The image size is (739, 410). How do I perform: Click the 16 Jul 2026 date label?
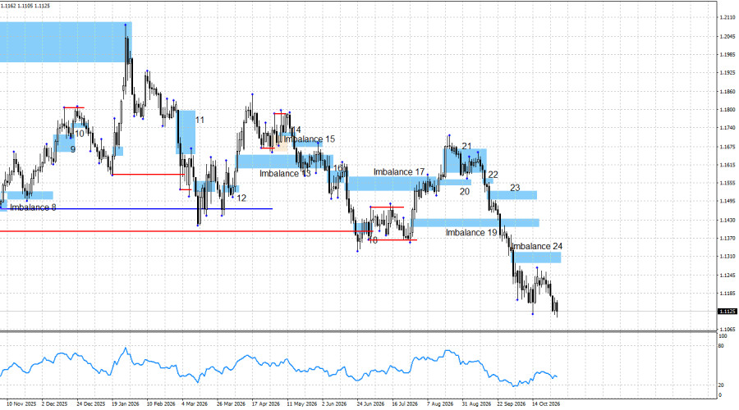pyautogui.click(x=405, y=404)
